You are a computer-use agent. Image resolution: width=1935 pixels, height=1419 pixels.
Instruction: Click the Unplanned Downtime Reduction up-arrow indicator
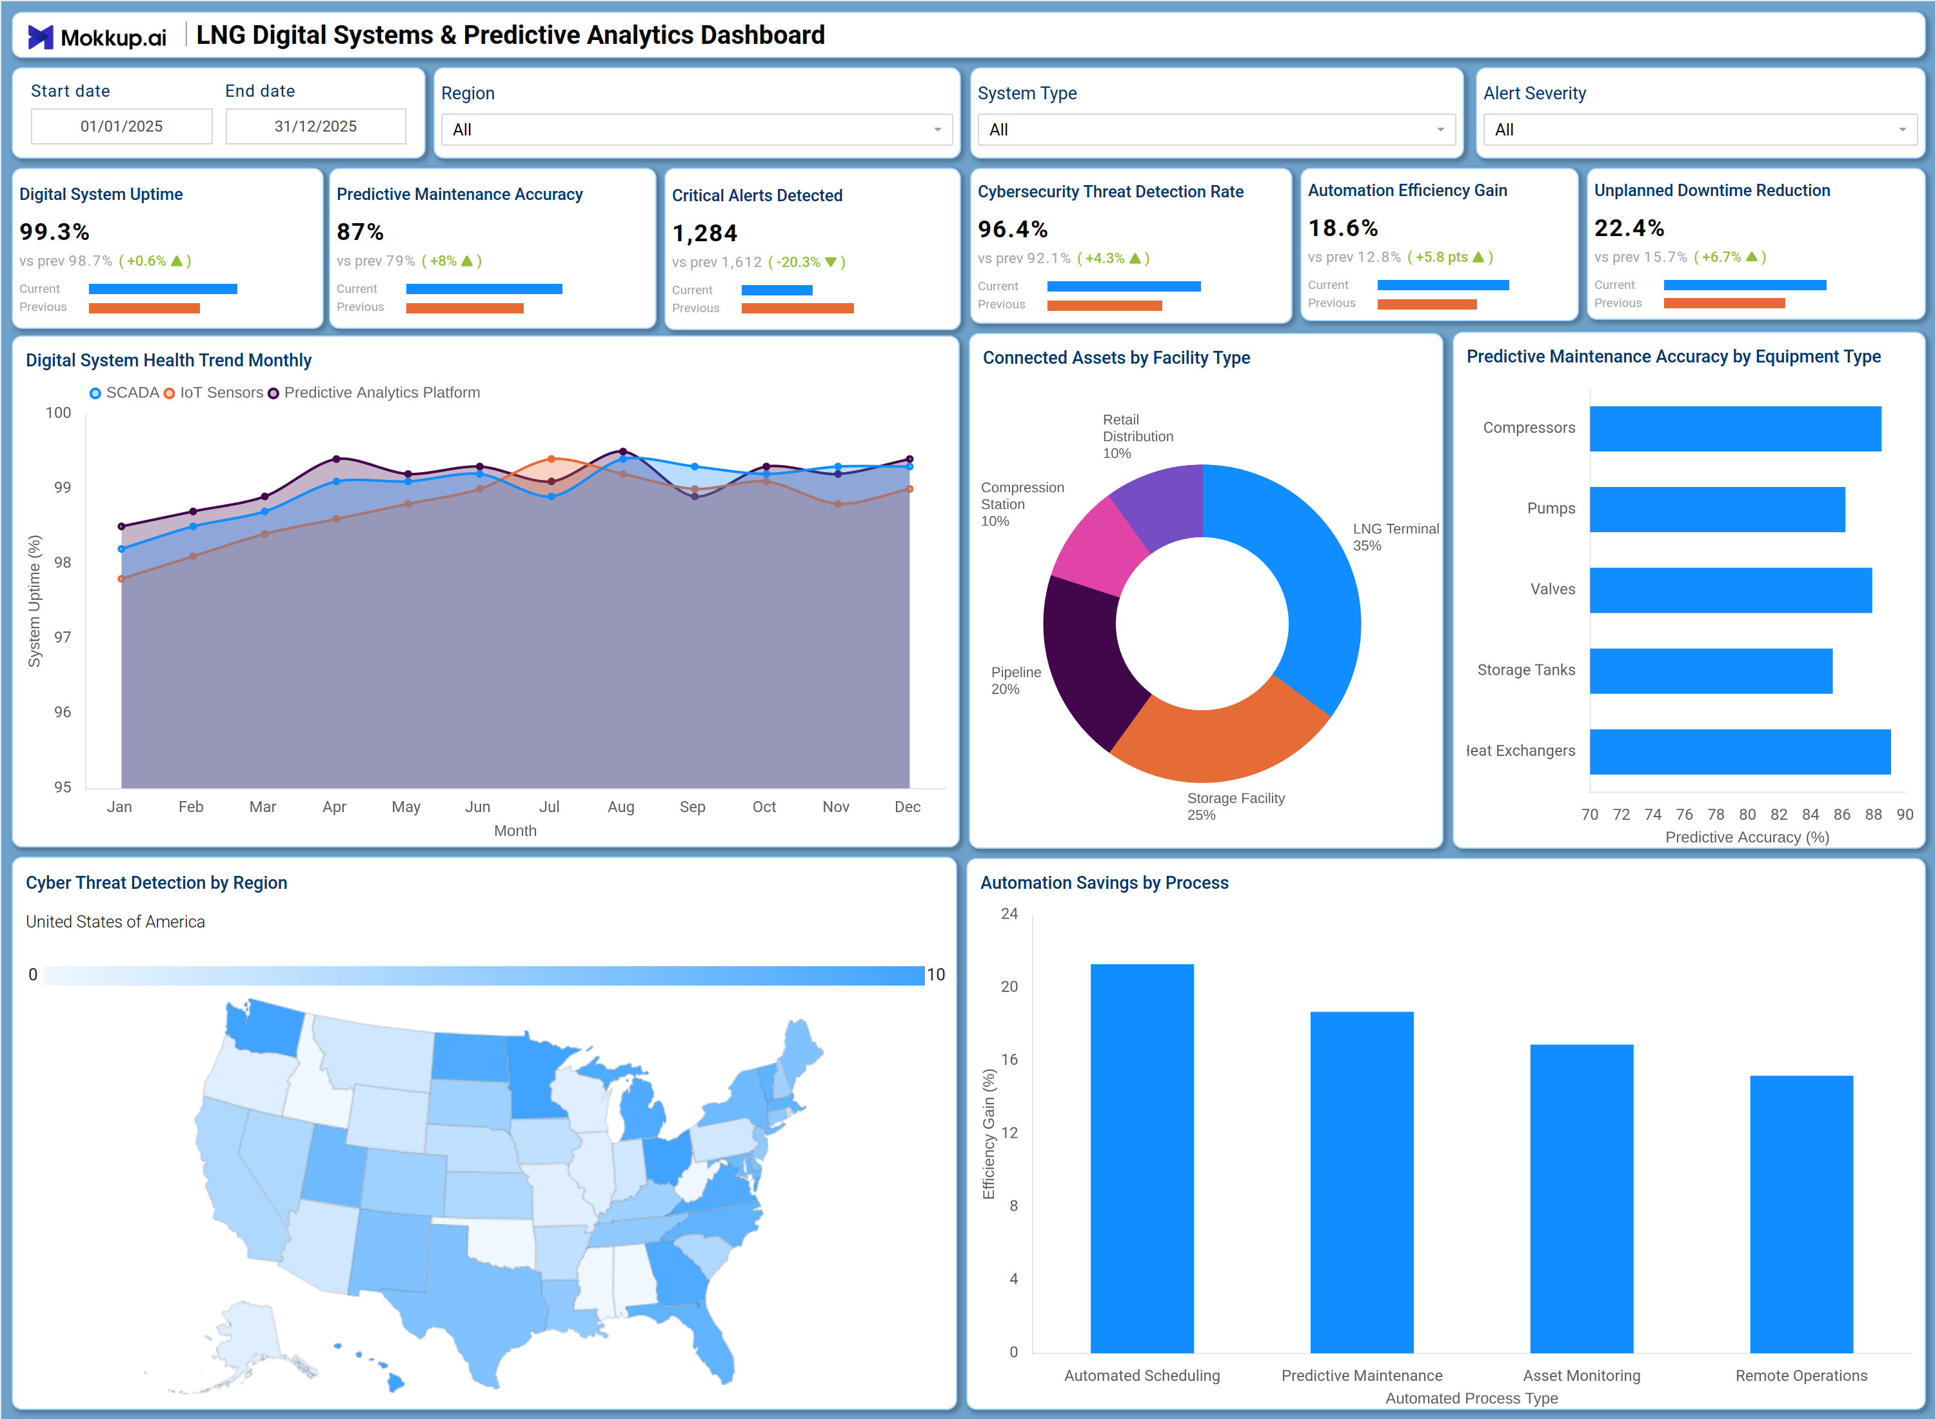(x=1751, y=257)
